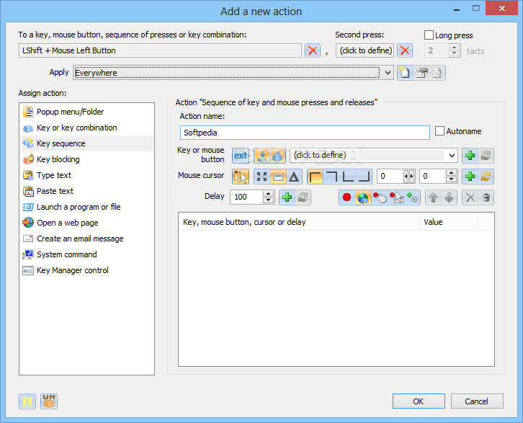The image size is (523, 423).
Task: Click the Cancel button
Action: coord(477,401)
